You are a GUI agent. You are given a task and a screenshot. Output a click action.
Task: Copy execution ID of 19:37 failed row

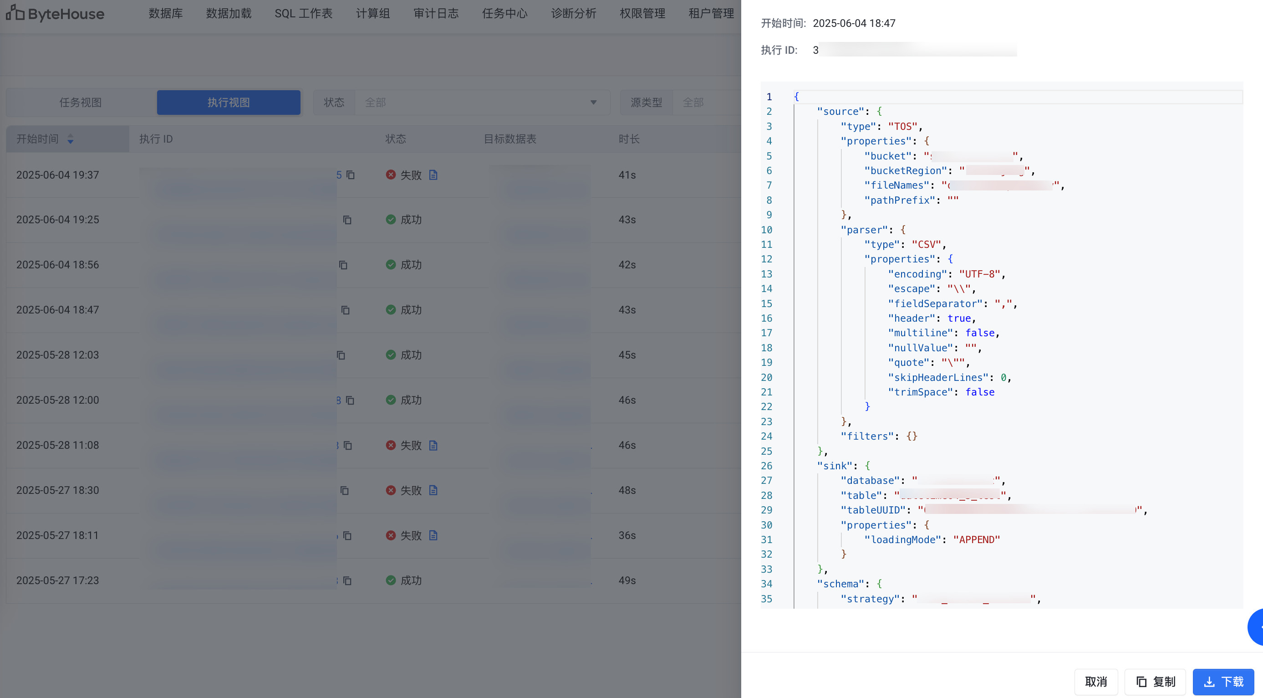(351, 174)
